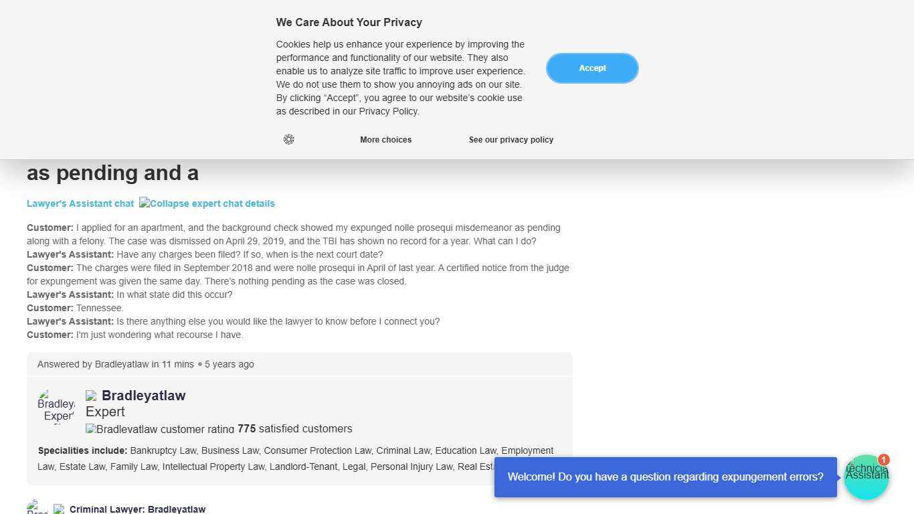Click the heading ending "as pending and a"
The width and height of the screenshot is (914, 514).
coord(112,173)
